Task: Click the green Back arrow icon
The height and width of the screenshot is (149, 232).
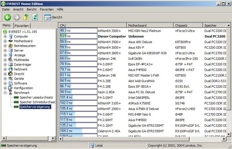Action: pos(8,17)
